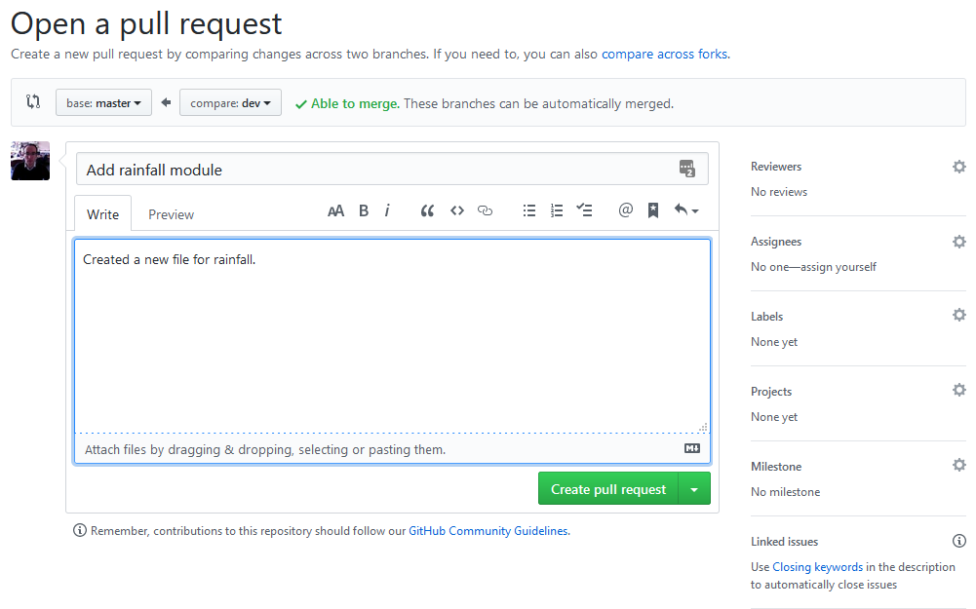Open the Reviewers settings gear
This screenshot has height=609, width=976.
[x=959, y=166]
